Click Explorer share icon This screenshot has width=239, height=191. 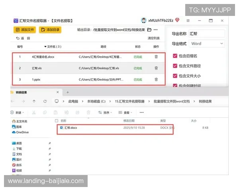(x=78, y=113)
